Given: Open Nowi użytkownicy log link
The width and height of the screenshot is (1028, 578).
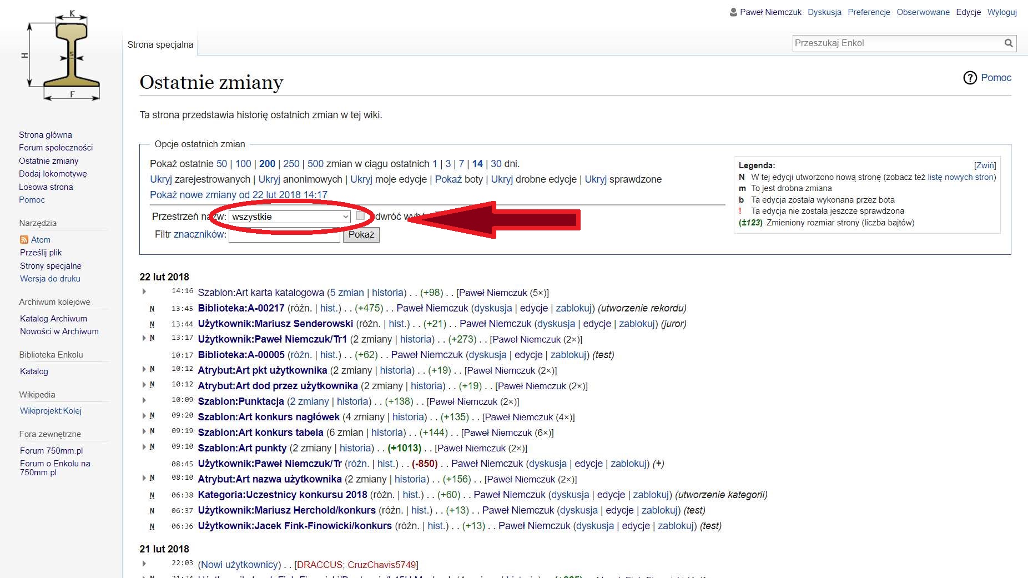Looking at the screenshot, I should 240,565.
